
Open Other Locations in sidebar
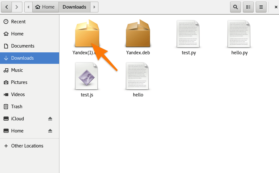(27, 146)
